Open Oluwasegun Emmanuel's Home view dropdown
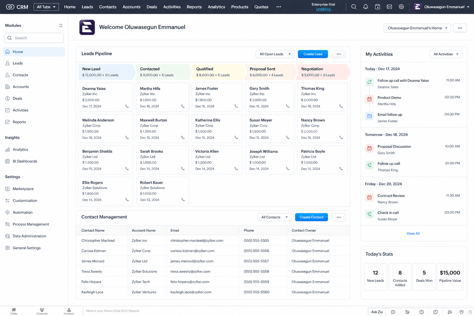The width and height of the screenshot is (474, 316). coord(417,28)
